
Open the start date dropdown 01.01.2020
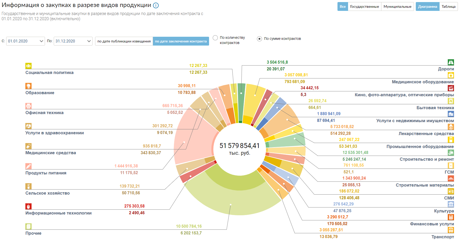click(26, 41)
